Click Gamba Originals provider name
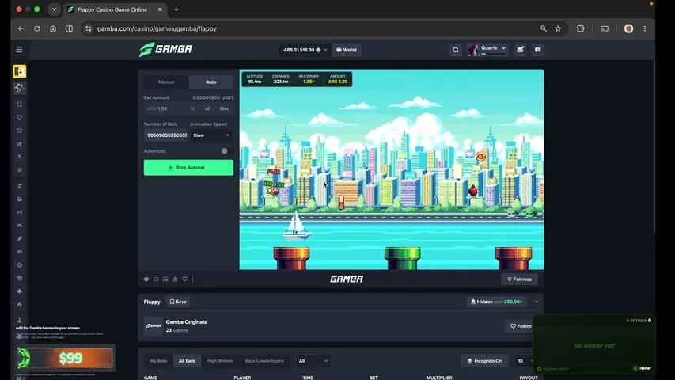 pos(186,322)
